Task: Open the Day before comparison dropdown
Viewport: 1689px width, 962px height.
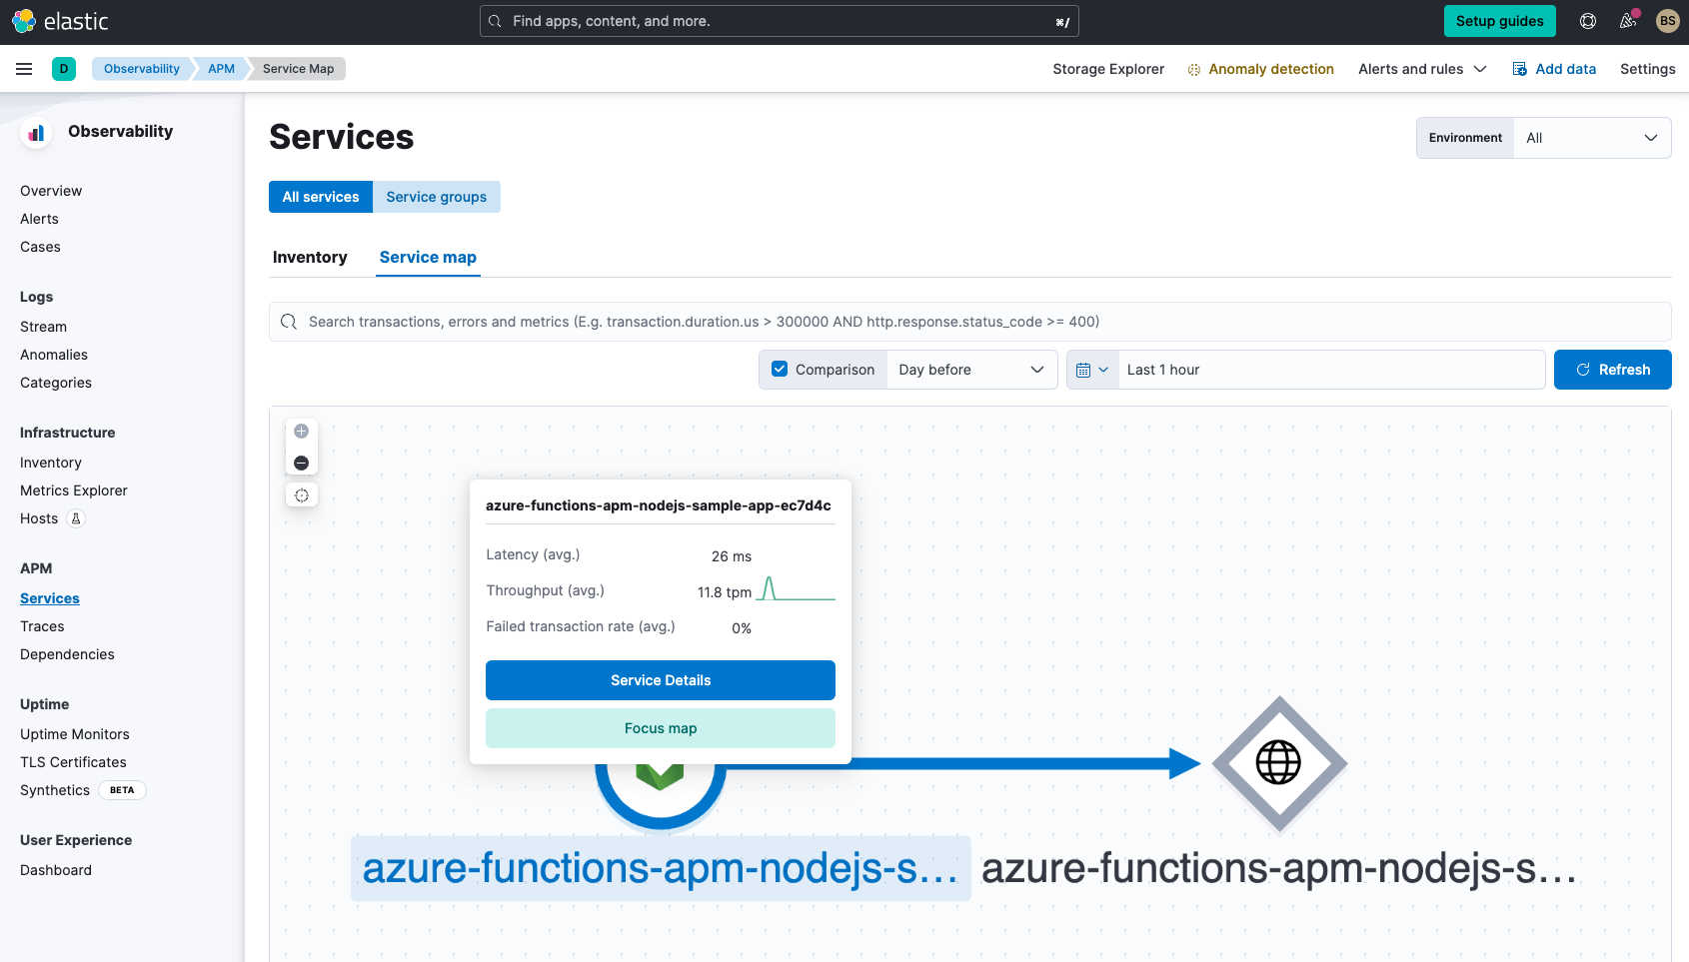Action: (x=970, y=370)
